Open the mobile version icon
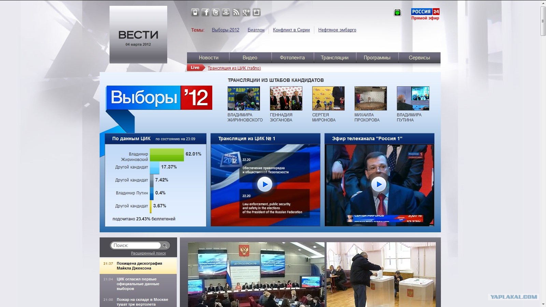 (x=195, y=13)
